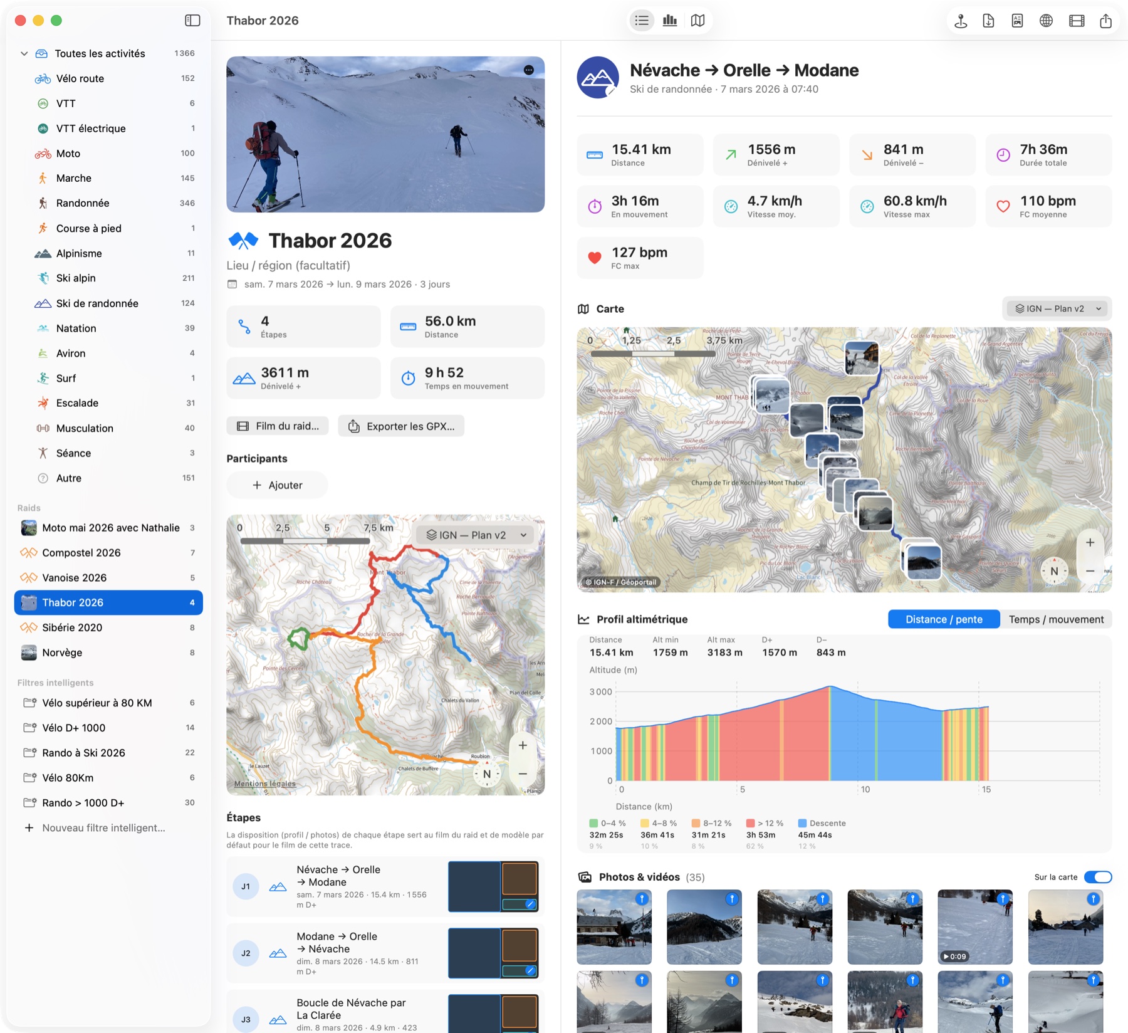Select Moto activity category
1128x1033 pixels.
tap(108, 154)
